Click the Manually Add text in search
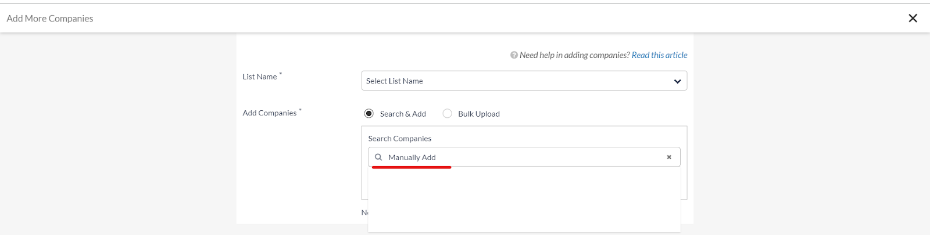The height and width of the screenshot is (235, 930). [x=412, y=157]
